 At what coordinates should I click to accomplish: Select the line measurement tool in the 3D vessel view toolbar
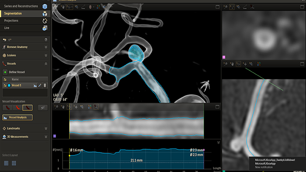pyautogui.click(x=83, y=7)
